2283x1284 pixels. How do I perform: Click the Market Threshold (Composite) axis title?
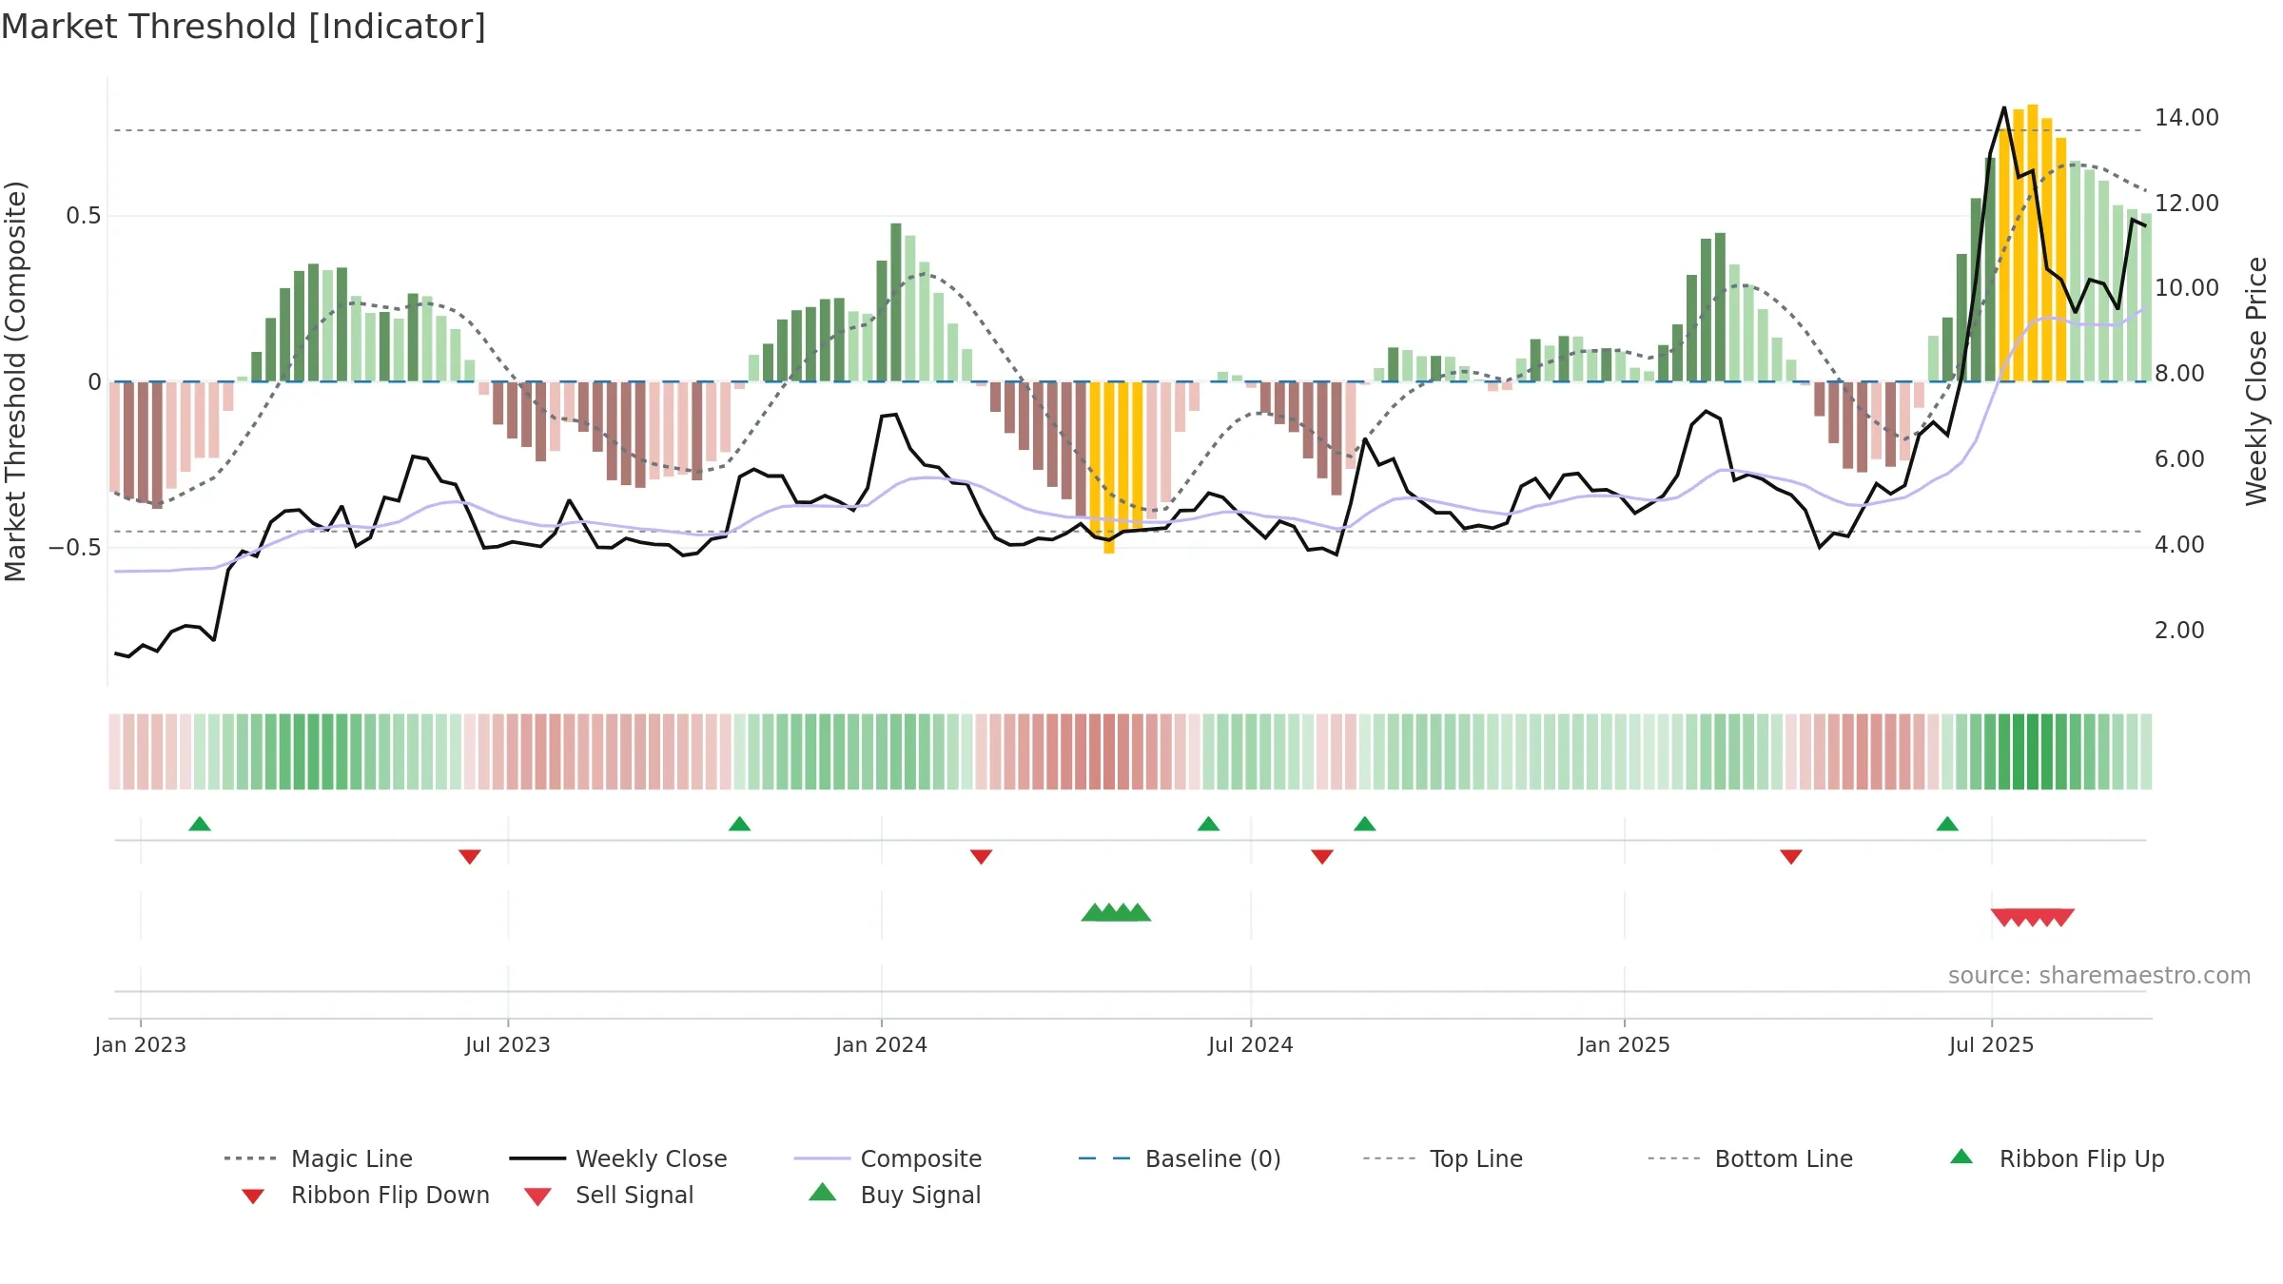click(15, 381)
